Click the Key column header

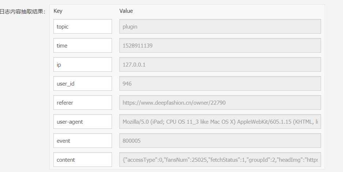(x=58, y=11)
